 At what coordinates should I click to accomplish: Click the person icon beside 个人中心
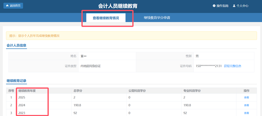[234, 6]
